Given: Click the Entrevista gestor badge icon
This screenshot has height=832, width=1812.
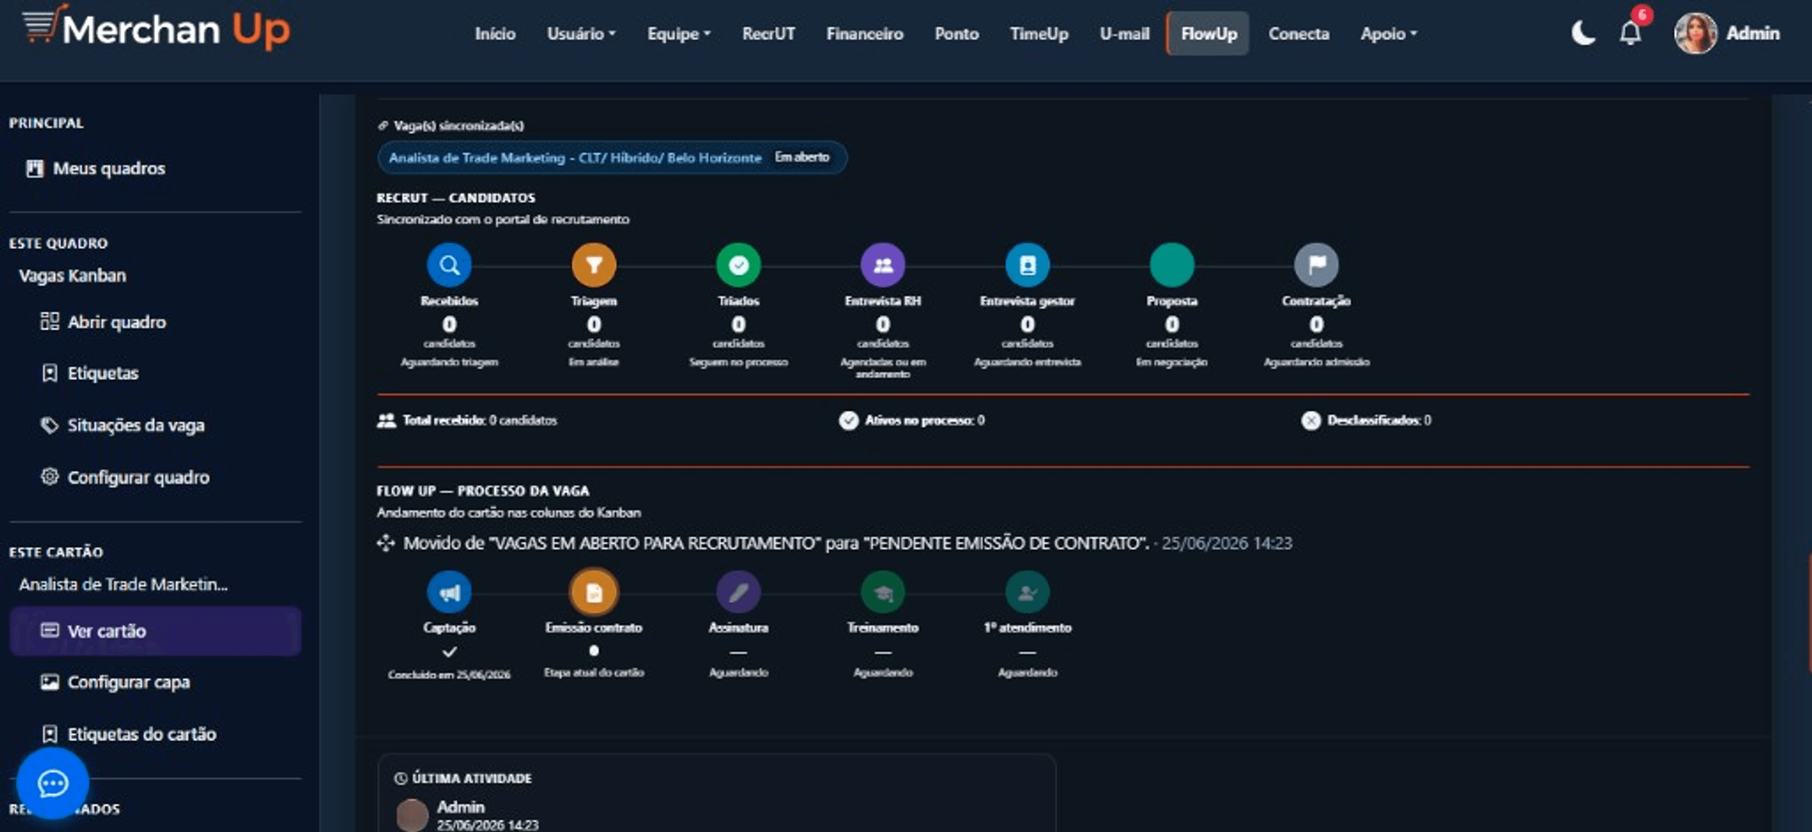Looking at the screenshot, I should 1028,265.
